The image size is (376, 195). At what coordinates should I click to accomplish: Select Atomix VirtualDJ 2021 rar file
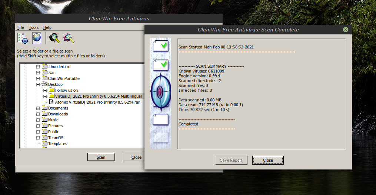point(97,102)
